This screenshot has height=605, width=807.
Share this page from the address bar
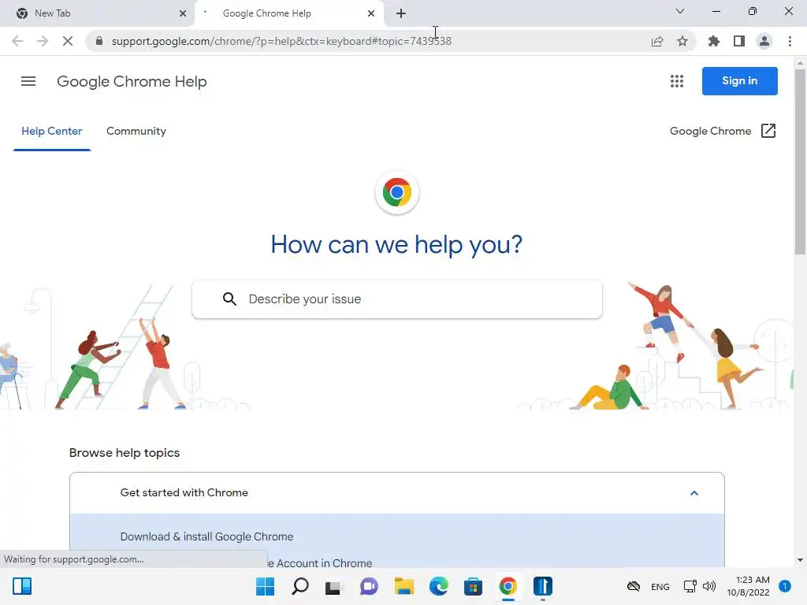657,41
